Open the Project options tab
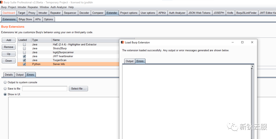Screen dimensions: 276x139 click(x=129, y=13)
